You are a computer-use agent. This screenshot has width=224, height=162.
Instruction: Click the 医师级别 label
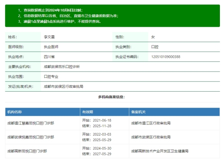[16, 47]
